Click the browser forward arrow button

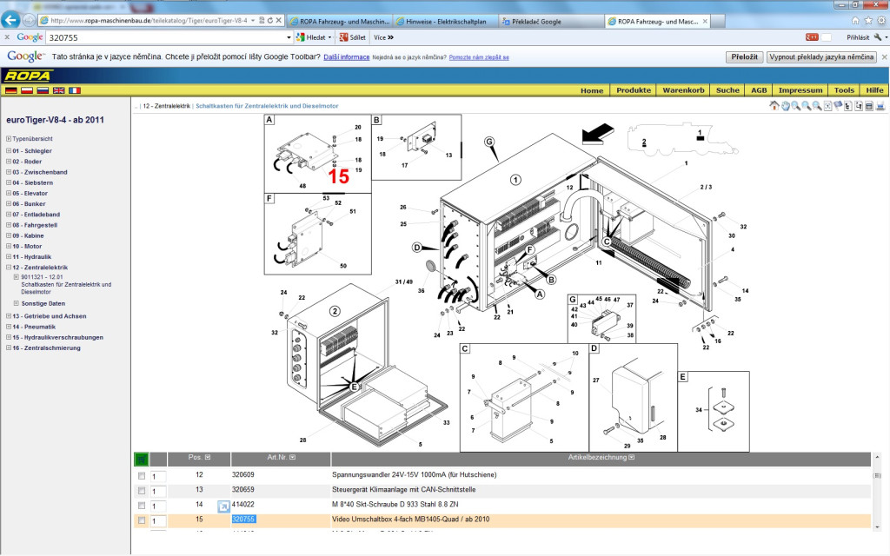point(29,21)
